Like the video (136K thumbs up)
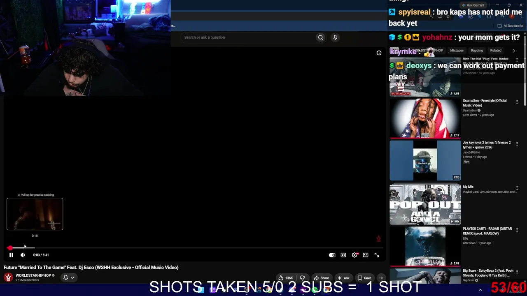527x296 pixels. [x=286, y=278]
